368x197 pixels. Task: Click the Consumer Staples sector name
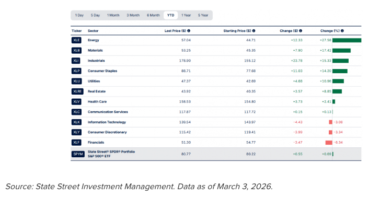tap(102, 71)
